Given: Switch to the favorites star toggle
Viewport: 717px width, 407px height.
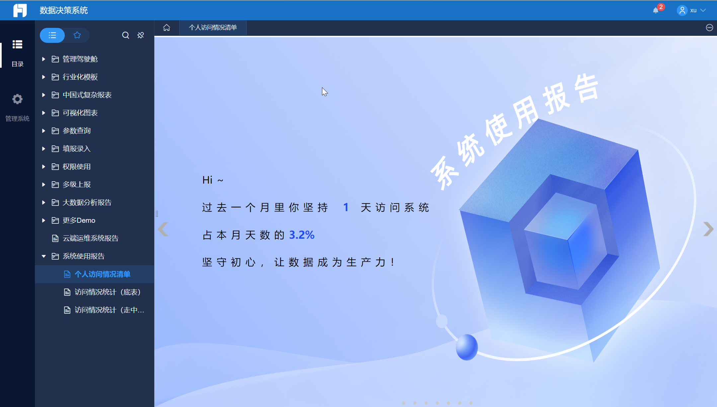Looking at the screenshot, I should pos(77,35).
